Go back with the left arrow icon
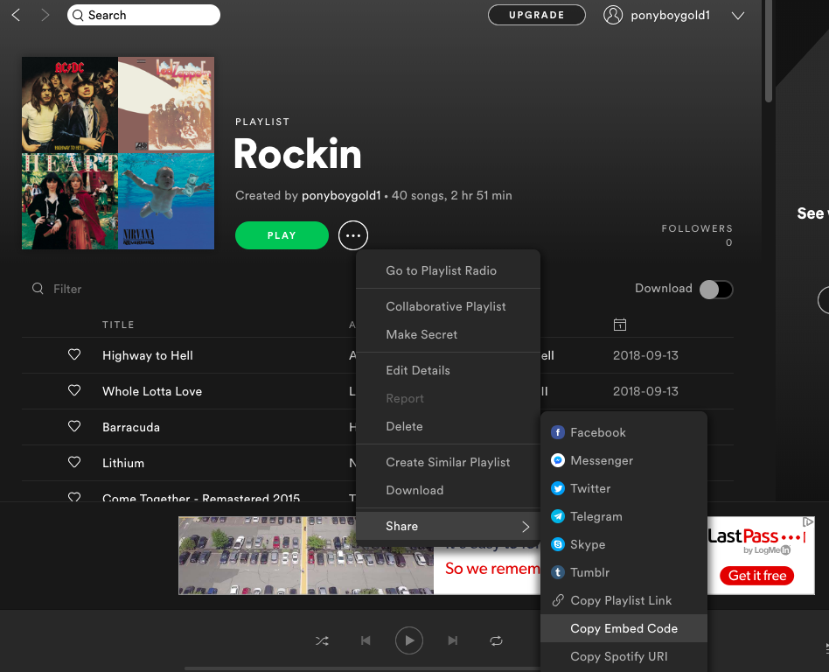The width and height of the screenshot is (829, 672). coord(17,15)
